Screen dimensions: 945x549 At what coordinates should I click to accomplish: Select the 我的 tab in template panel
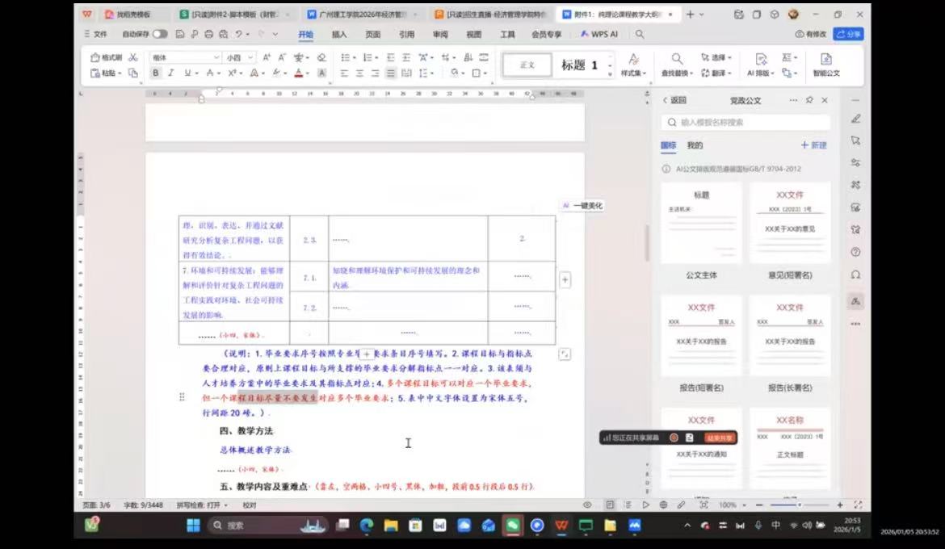pyautogui.click(x=695, y=145)
